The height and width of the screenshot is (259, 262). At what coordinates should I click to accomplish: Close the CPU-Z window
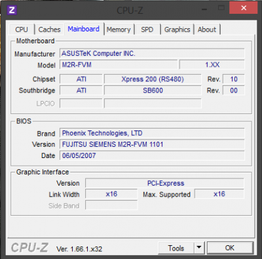(x=244, y=9)
